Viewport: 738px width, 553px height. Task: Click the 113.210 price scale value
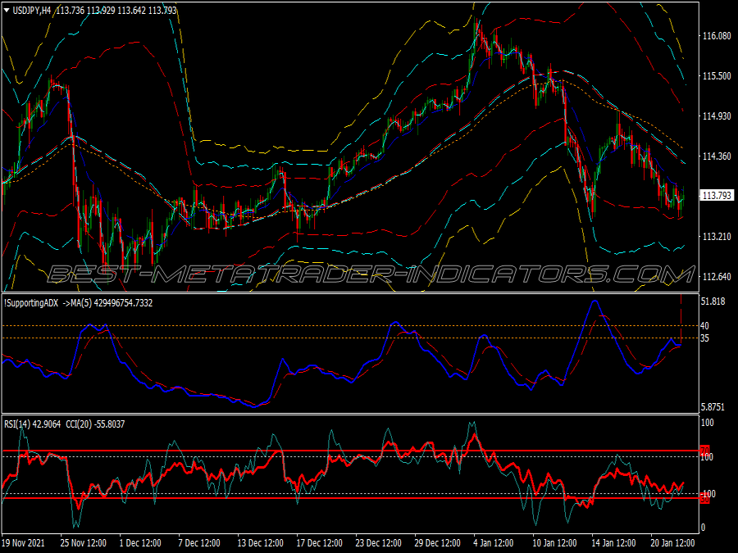717,236
